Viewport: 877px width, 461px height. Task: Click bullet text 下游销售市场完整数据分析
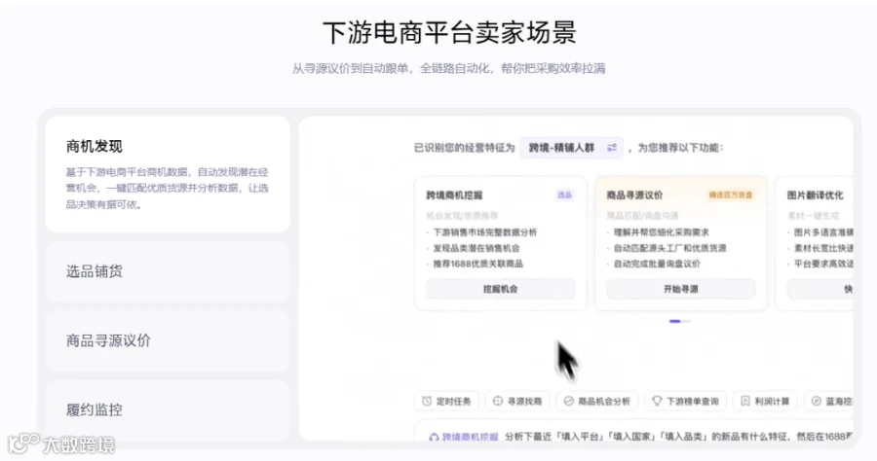pyautogui.click(x=485, y=232)
